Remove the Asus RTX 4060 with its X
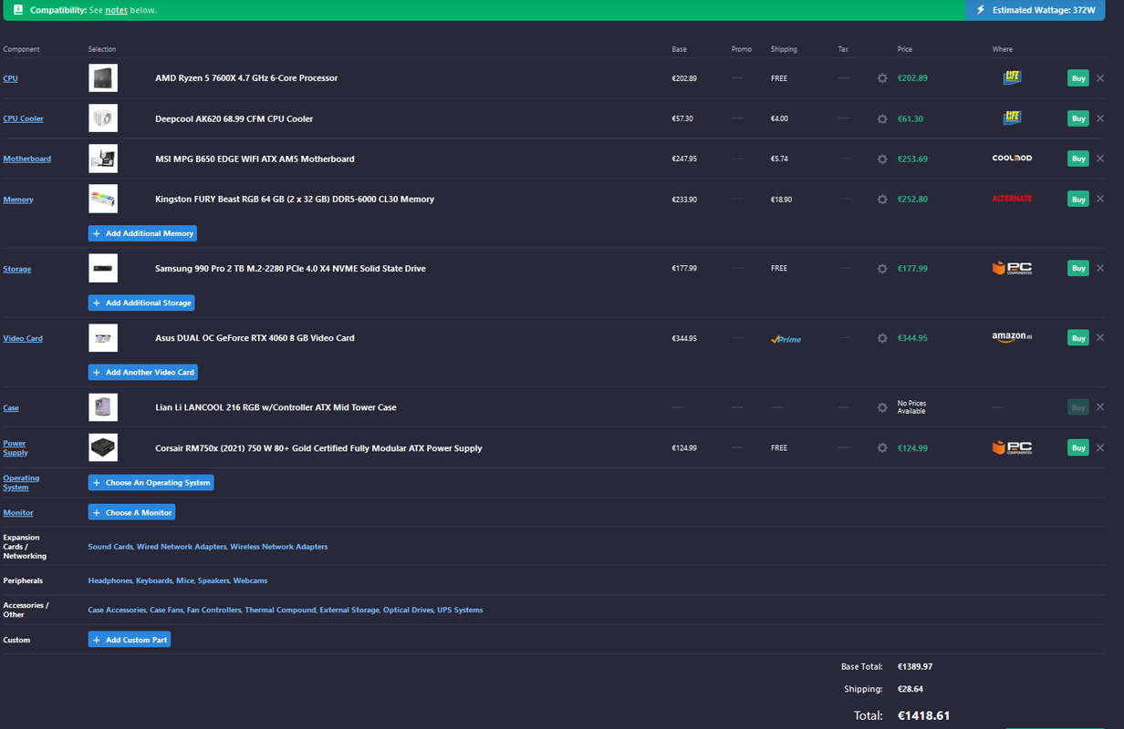 pyautogui.click(x=1100, y=338)
